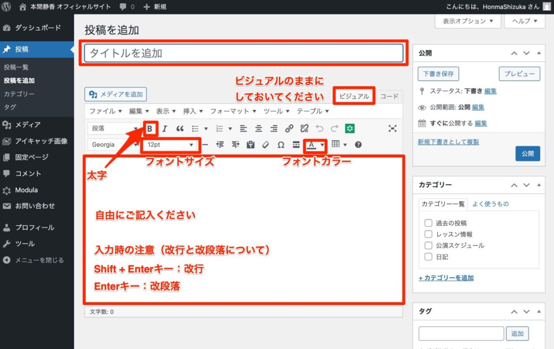Align text to center
Image resolution: width=554 pixels, height=349 pixels.
point(259,129)
